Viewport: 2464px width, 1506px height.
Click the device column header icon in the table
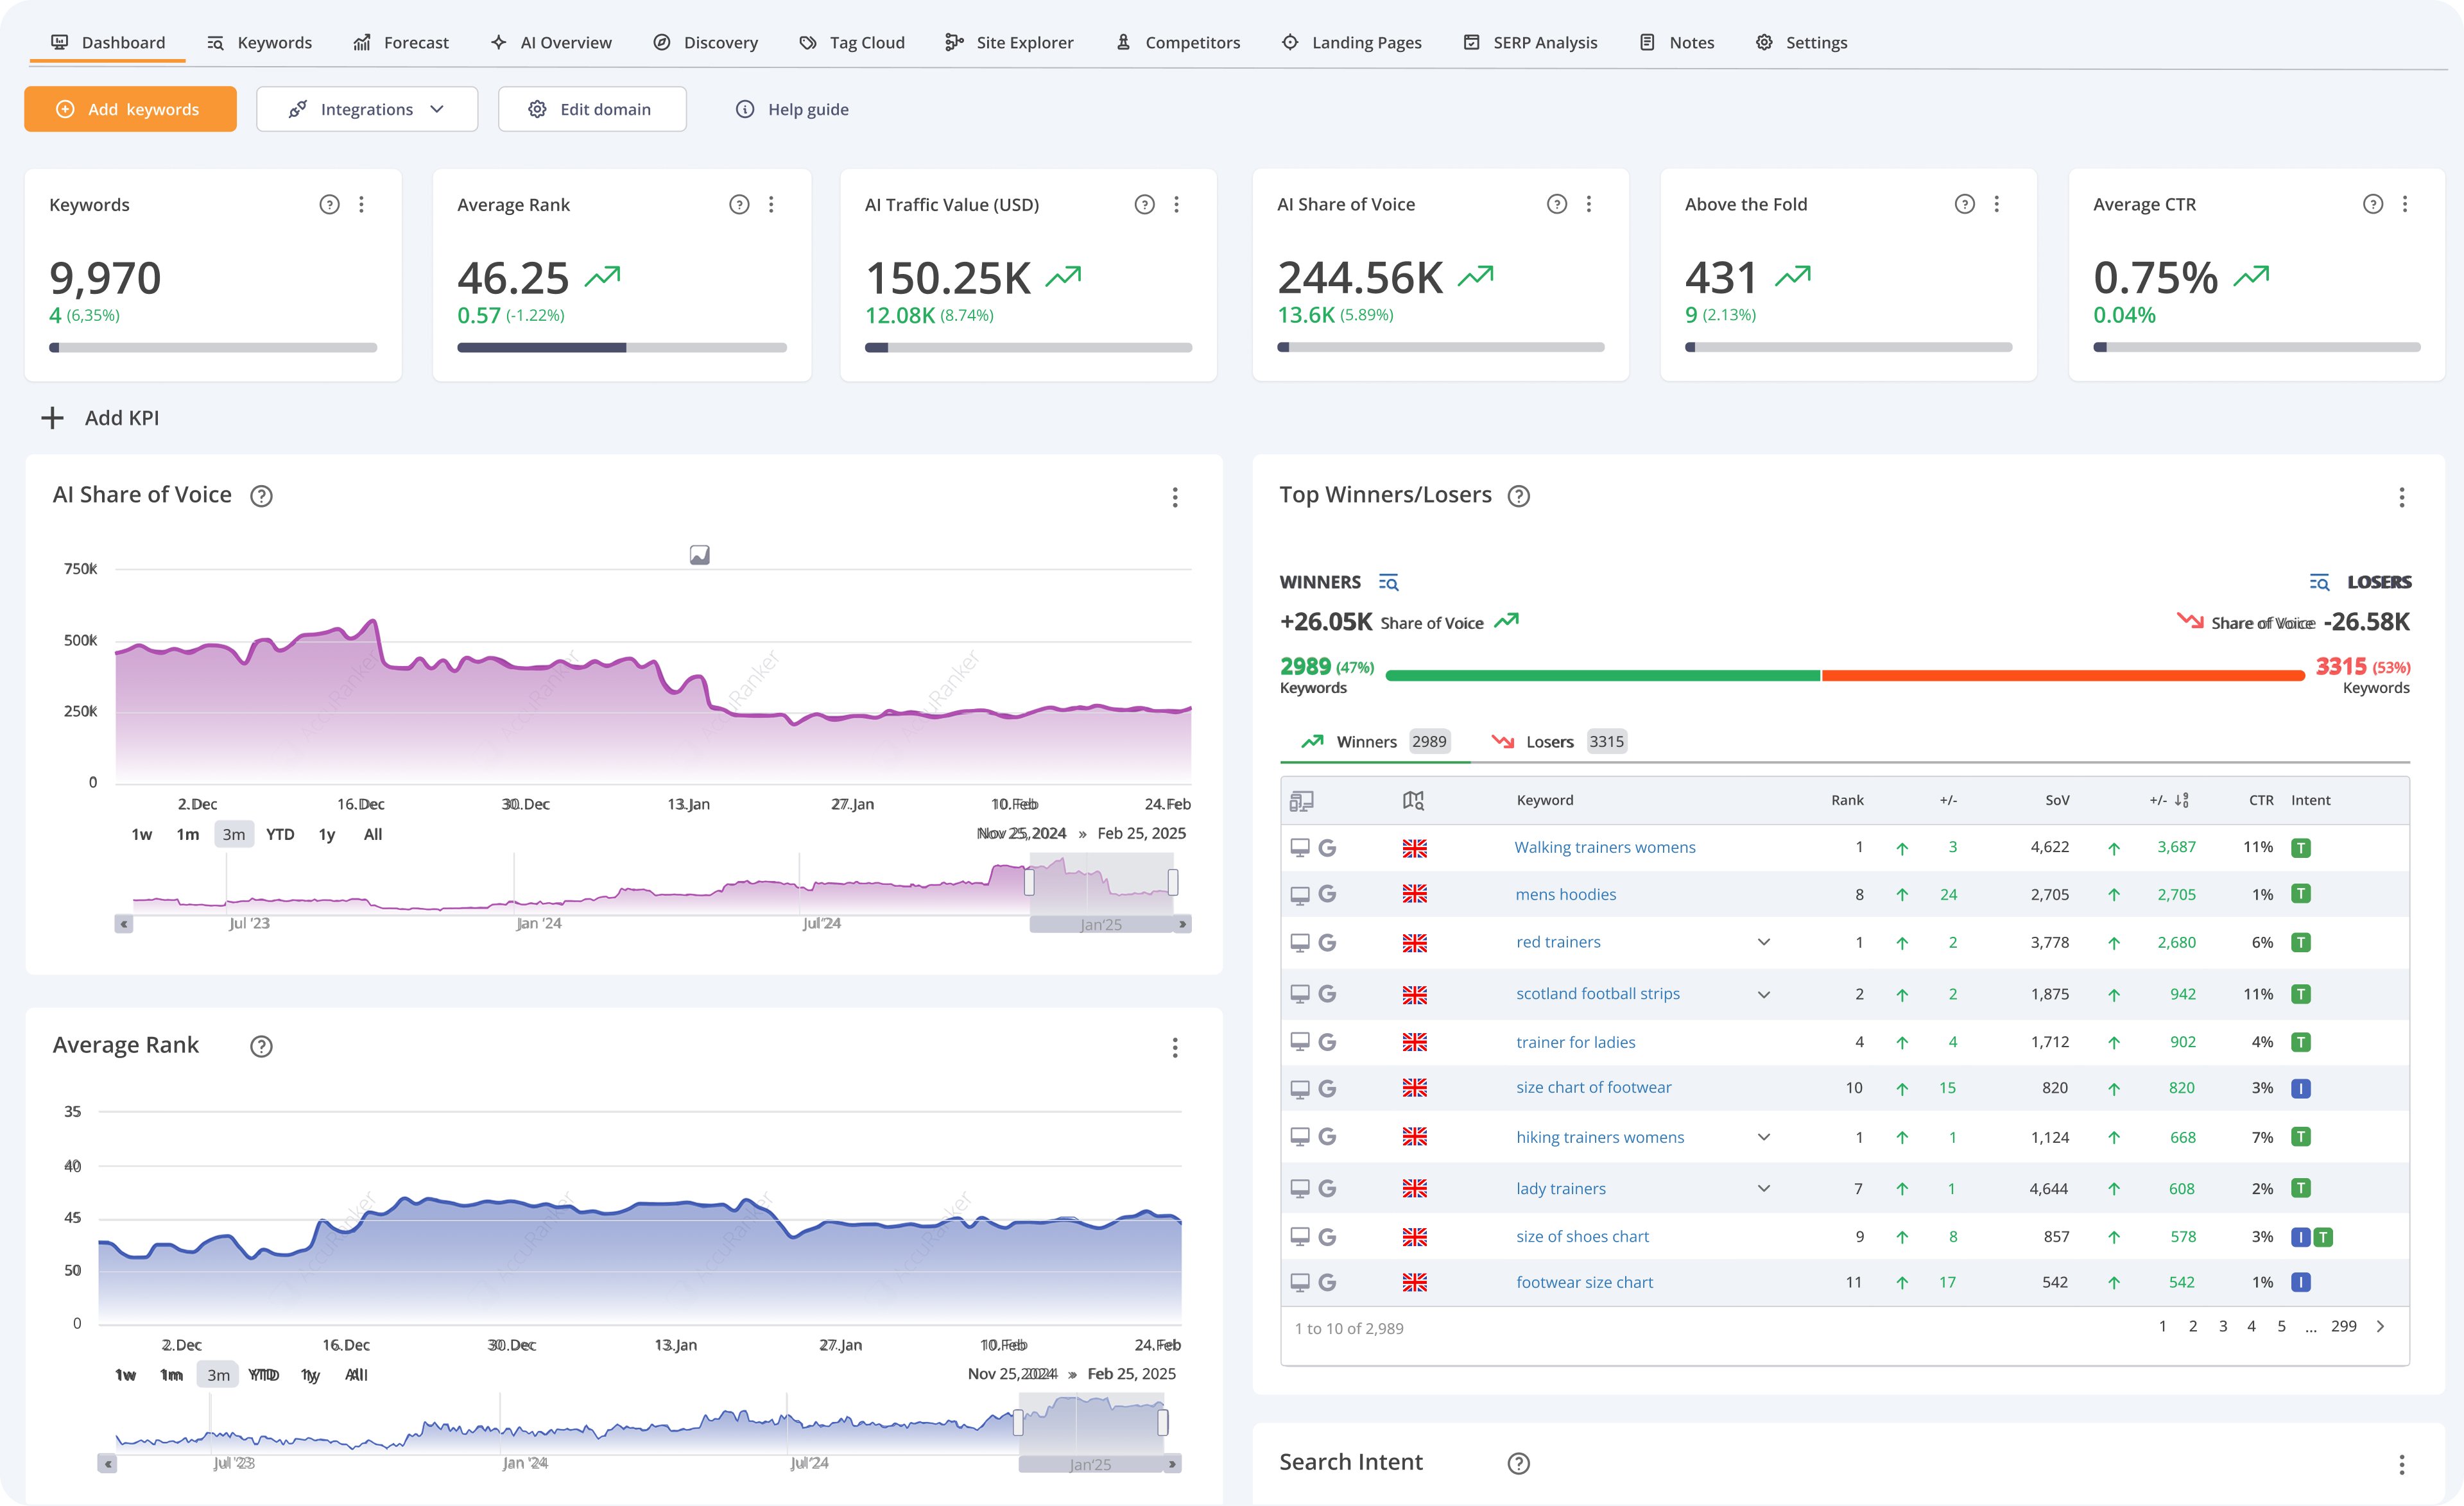pos(1301,801)
